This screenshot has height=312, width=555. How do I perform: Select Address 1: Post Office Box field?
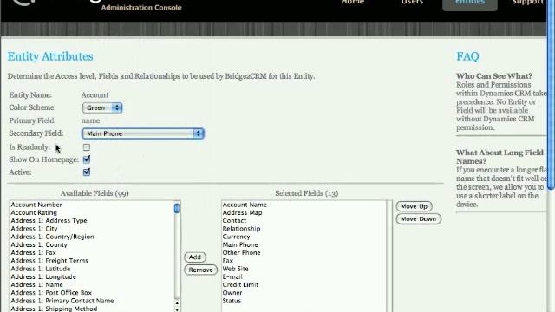click(x=92, y=293)
